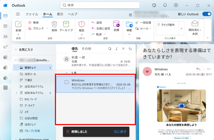Click the グループに移動 link
Screen dimensions: 214x140
pyautogui.click(x=32, y=131)
